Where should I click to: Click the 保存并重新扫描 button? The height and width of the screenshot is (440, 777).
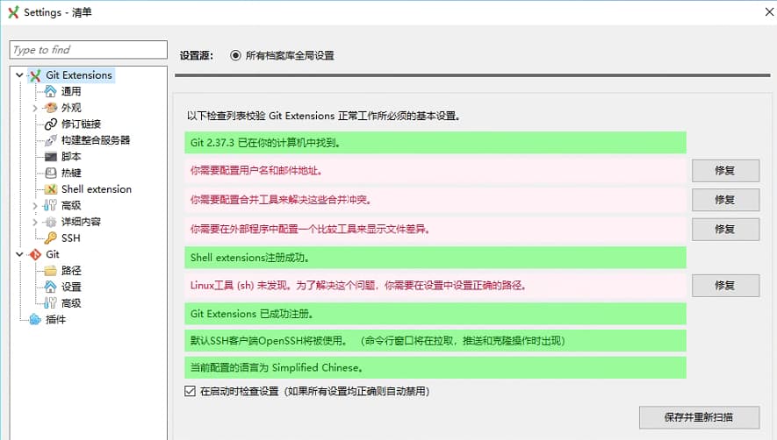pyautogui.click(x=699, y=417)
